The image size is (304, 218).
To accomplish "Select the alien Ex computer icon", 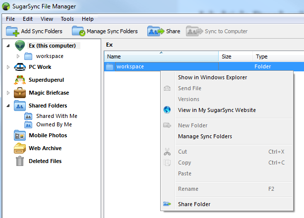I will (x=20, y=46).
